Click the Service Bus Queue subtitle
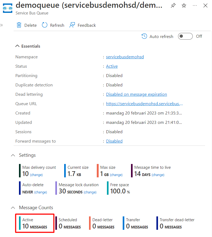 coord(32,13)
